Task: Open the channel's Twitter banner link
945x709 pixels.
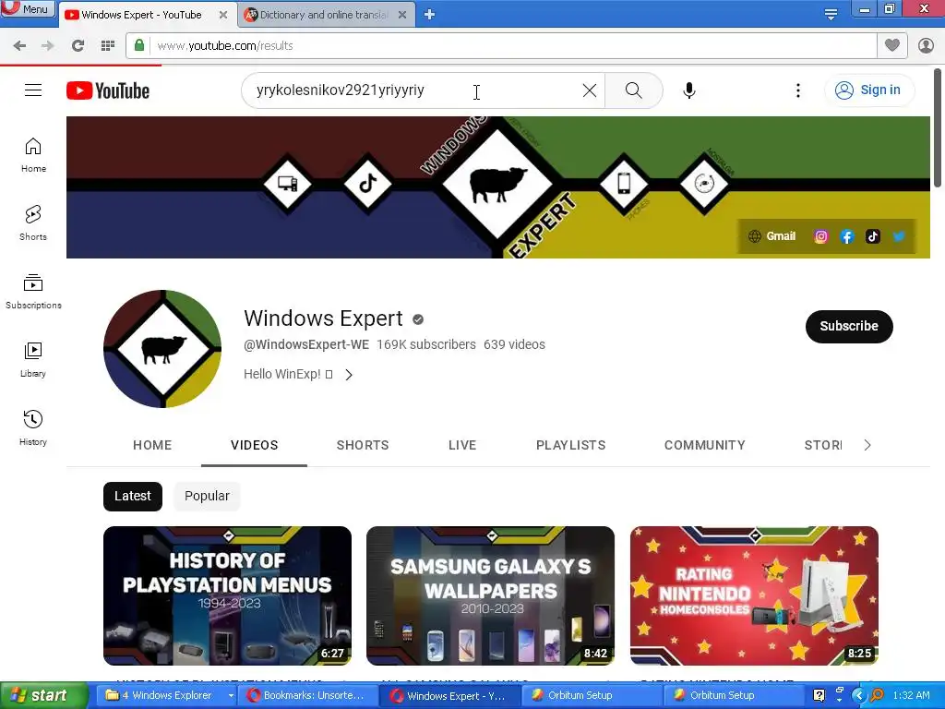Action: coord(899,236)
